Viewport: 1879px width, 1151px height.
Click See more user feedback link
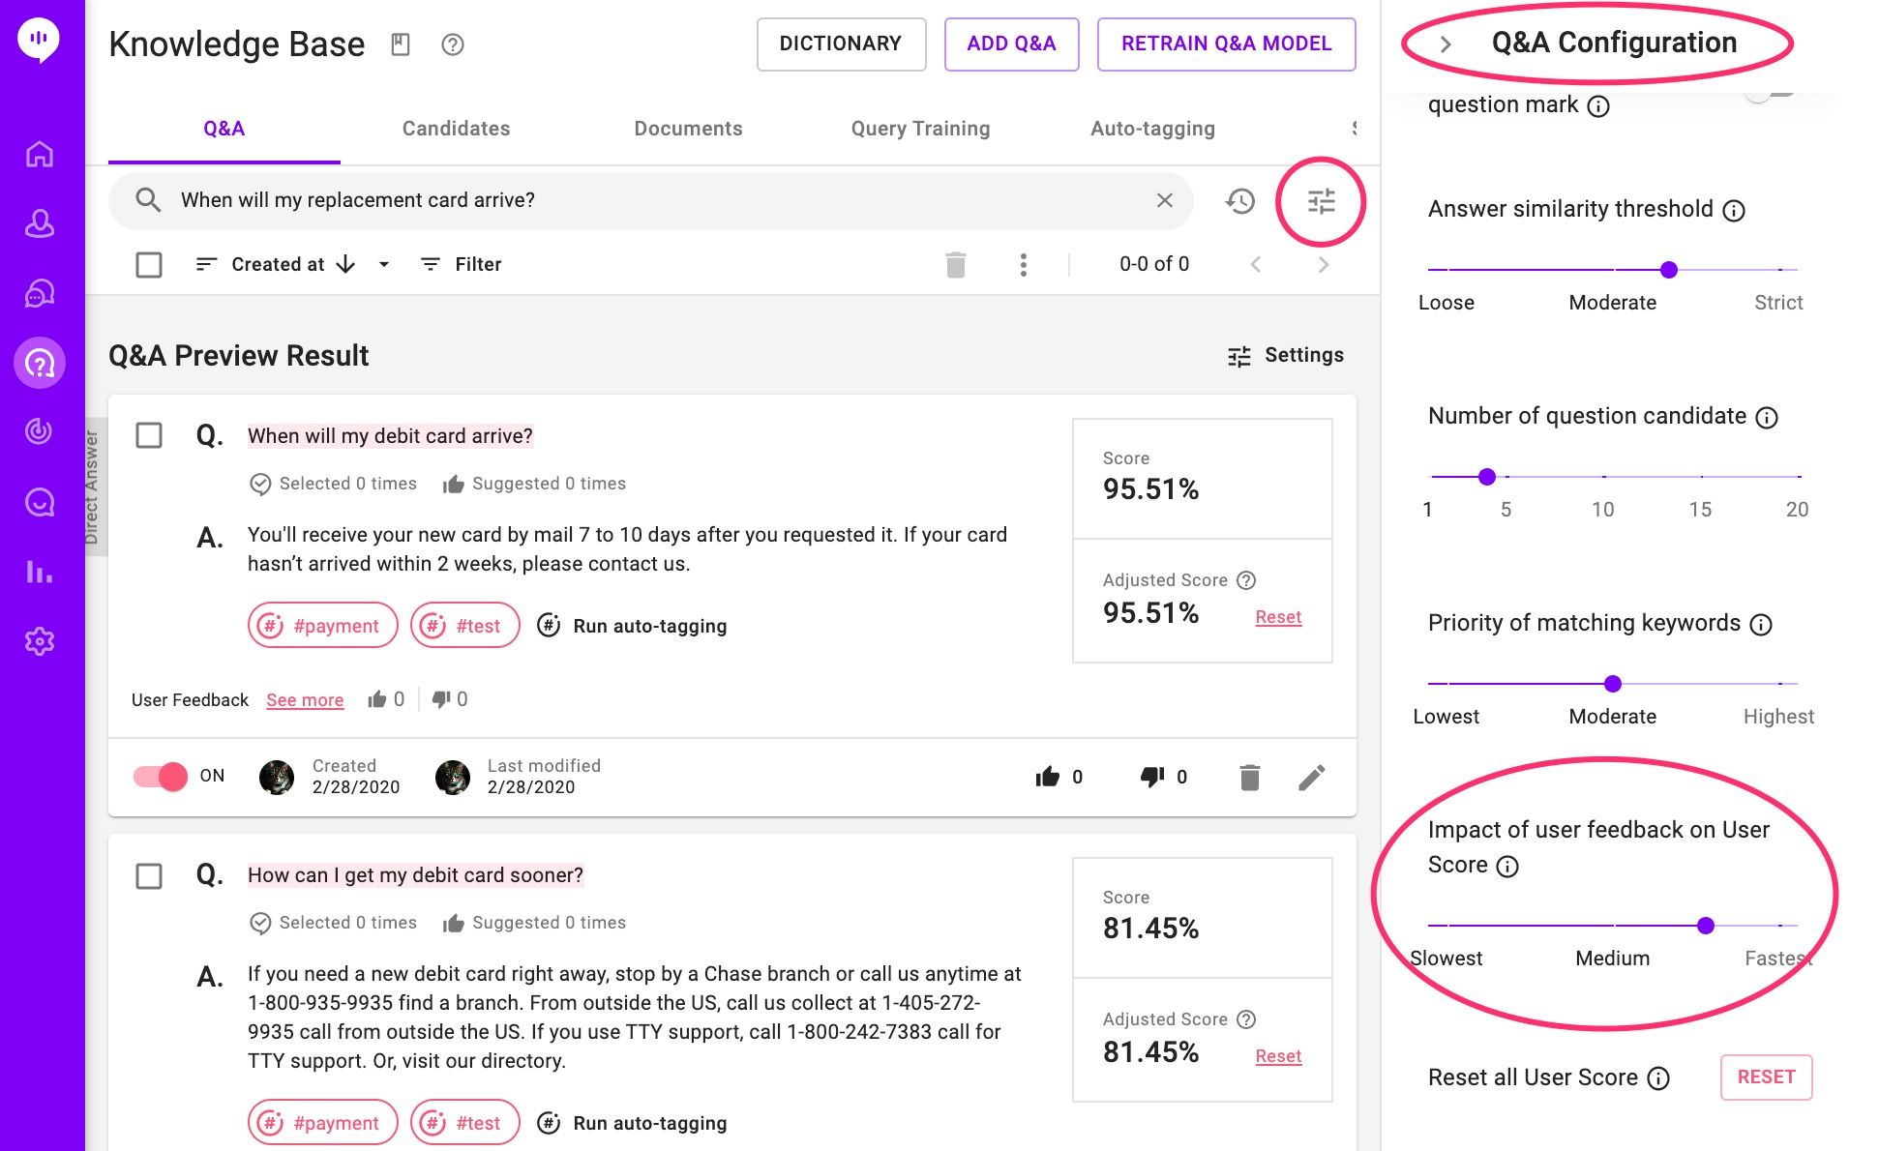click(305, 700)
